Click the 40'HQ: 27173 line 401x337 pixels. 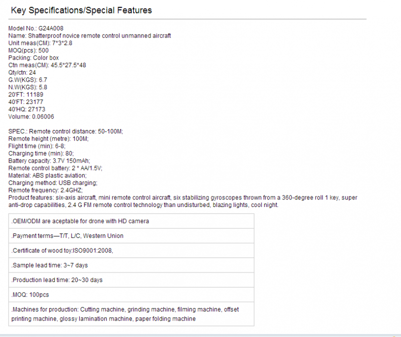(x=27, y=109)
